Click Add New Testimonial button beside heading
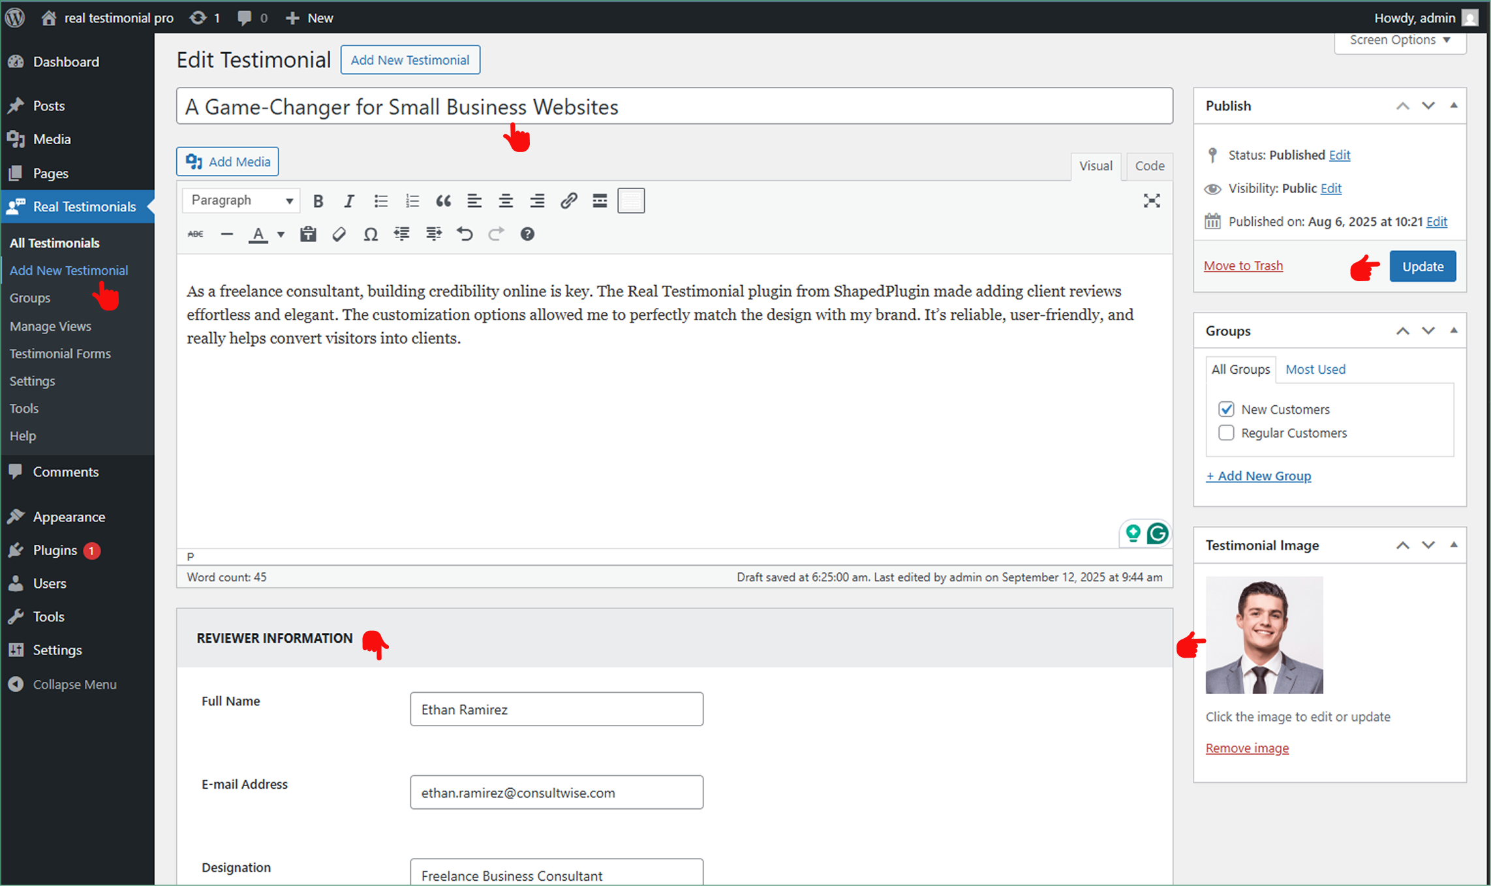The image size is (1491, 886). tap(410, 60)
